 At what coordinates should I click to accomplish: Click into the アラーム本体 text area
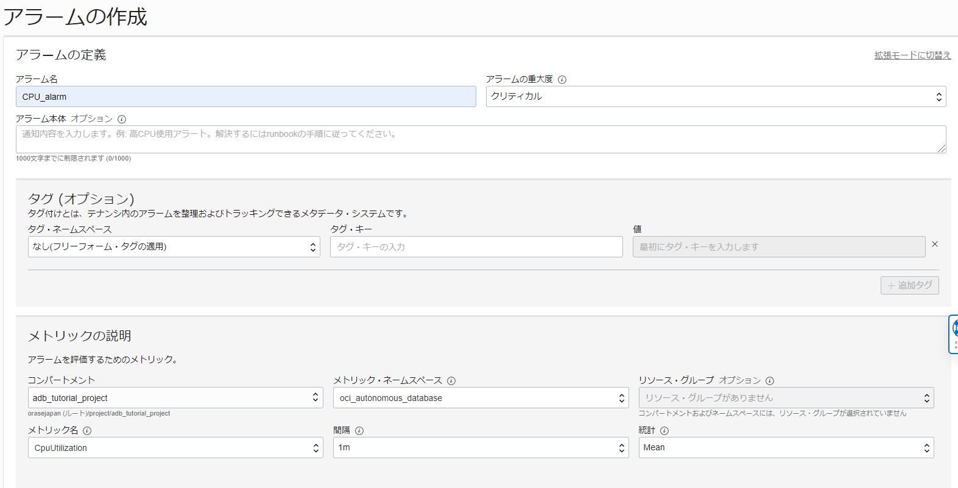point(481,139)
